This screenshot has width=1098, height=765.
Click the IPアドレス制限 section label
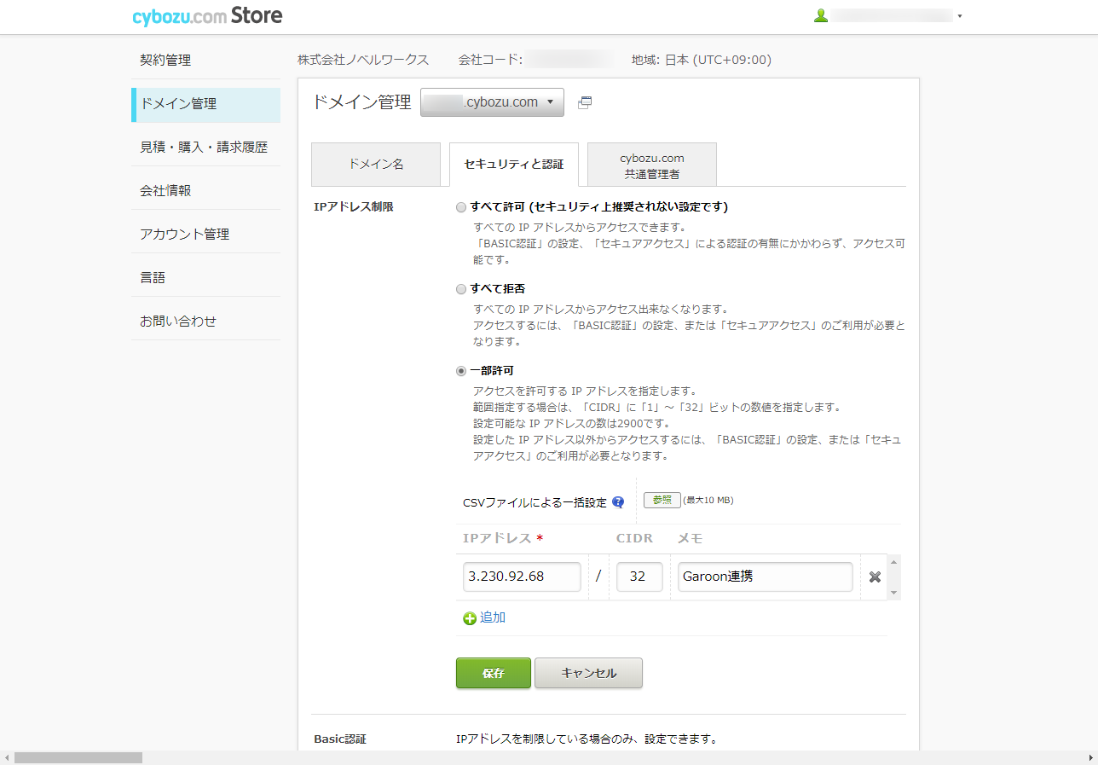pyautogui.click(x=354, y=207)
